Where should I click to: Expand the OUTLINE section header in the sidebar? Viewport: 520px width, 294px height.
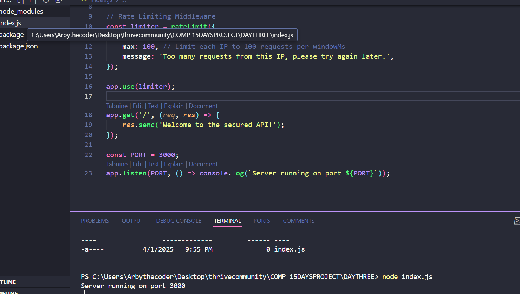[35, 282]
